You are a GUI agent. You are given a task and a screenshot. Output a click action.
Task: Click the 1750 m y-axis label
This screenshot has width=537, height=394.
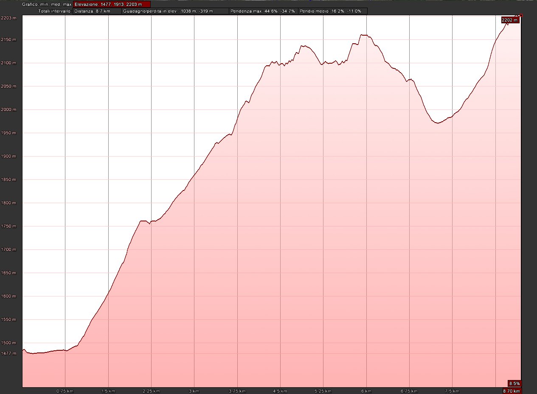(x=8, y=226)
